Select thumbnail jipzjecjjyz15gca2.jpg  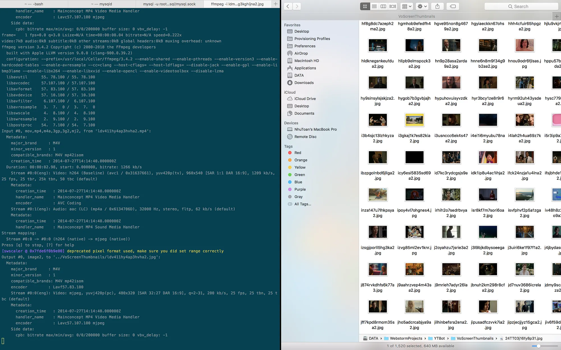tap(525, 307)
